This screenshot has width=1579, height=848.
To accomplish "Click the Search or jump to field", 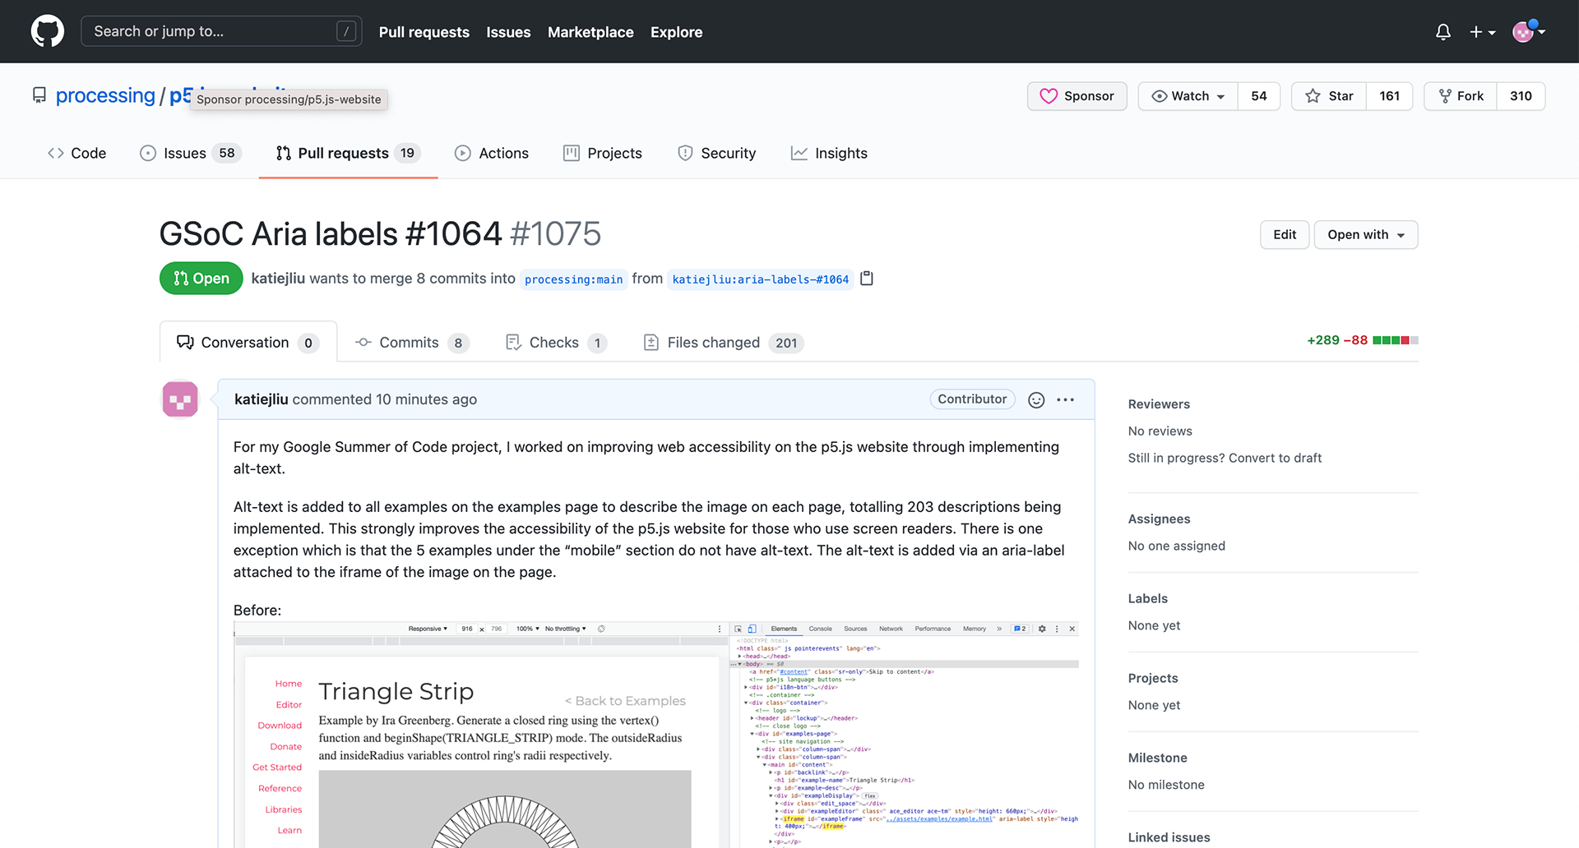I will (x=221, y=31).
